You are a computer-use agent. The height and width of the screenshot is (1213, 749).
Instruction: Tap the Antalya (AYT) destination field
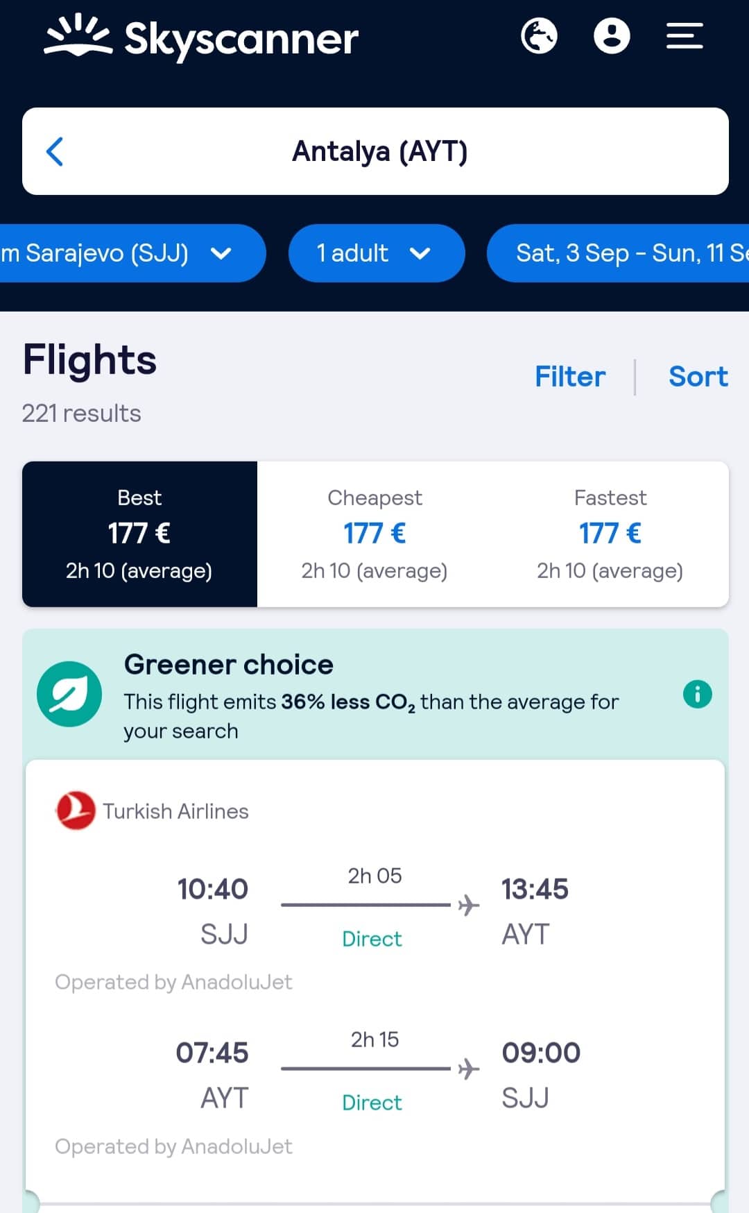click(x=380, y=151)
